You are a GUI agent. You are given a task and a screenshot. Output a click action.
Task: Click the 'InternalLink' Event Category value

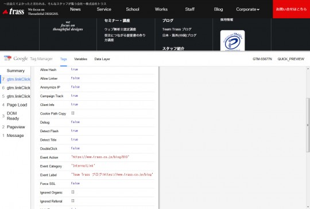coord(83,165)
